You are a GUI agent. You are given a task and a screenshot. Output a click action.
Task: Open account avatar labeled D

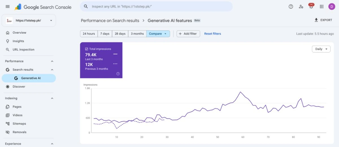[x=332, y=6]
